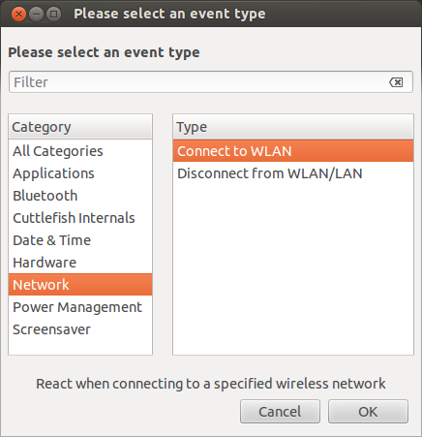
Task: Select the Connect to WLAN event type
Action: 293,151
